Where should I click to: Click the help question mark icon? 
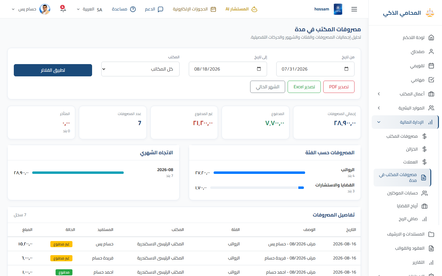(133, 9)
